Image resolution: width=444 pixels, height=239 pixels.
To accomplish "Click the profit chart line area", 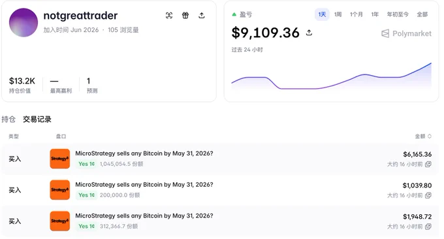I will tap(331, 78).
